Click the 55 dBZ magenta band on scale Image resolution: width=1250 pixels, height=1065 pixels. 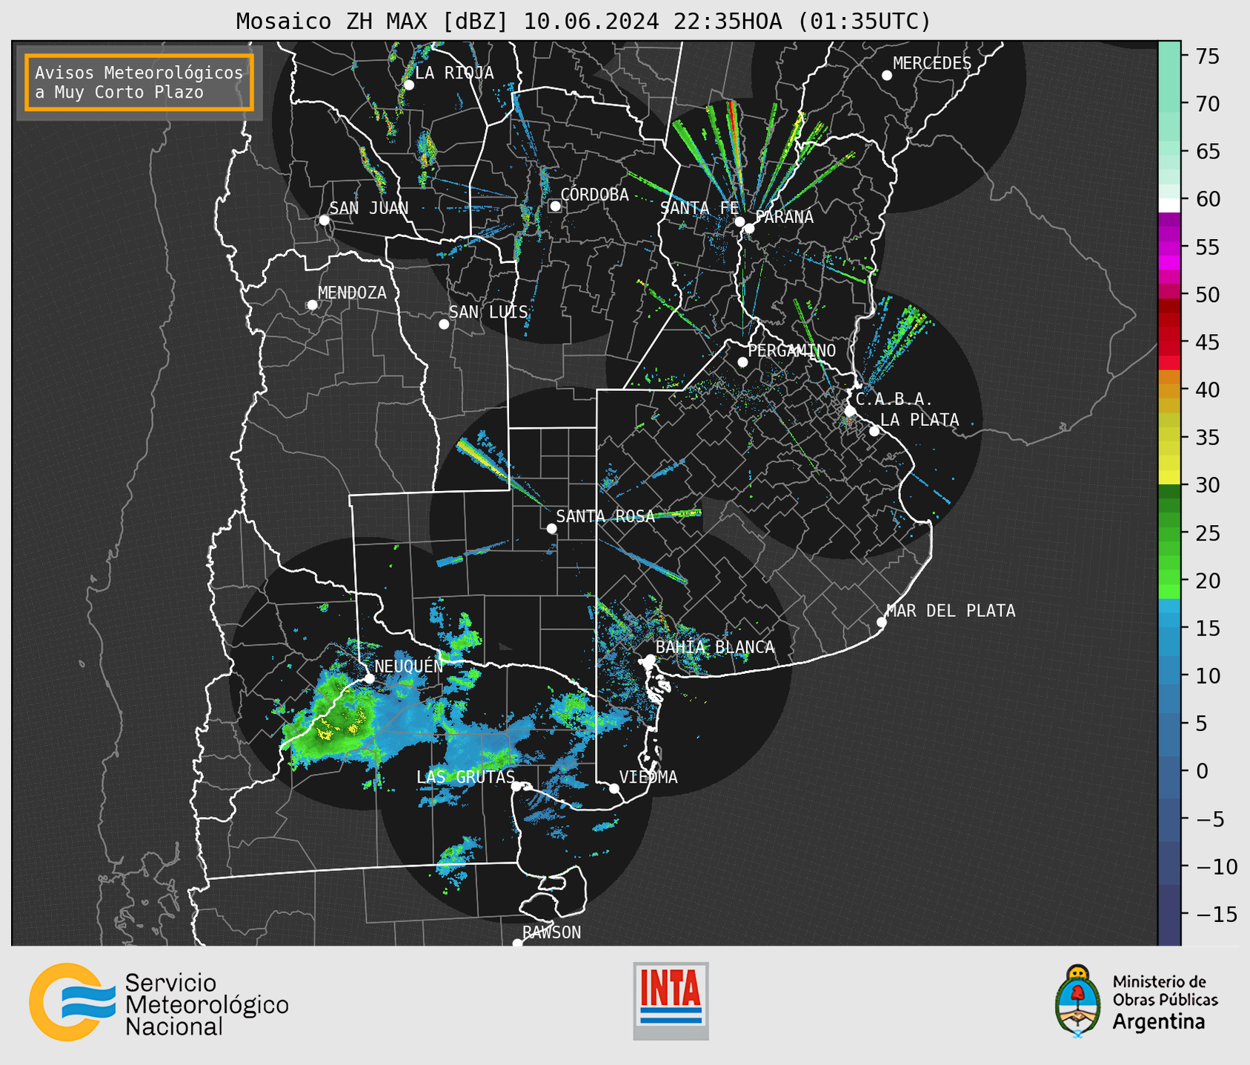click(1169, 247)
